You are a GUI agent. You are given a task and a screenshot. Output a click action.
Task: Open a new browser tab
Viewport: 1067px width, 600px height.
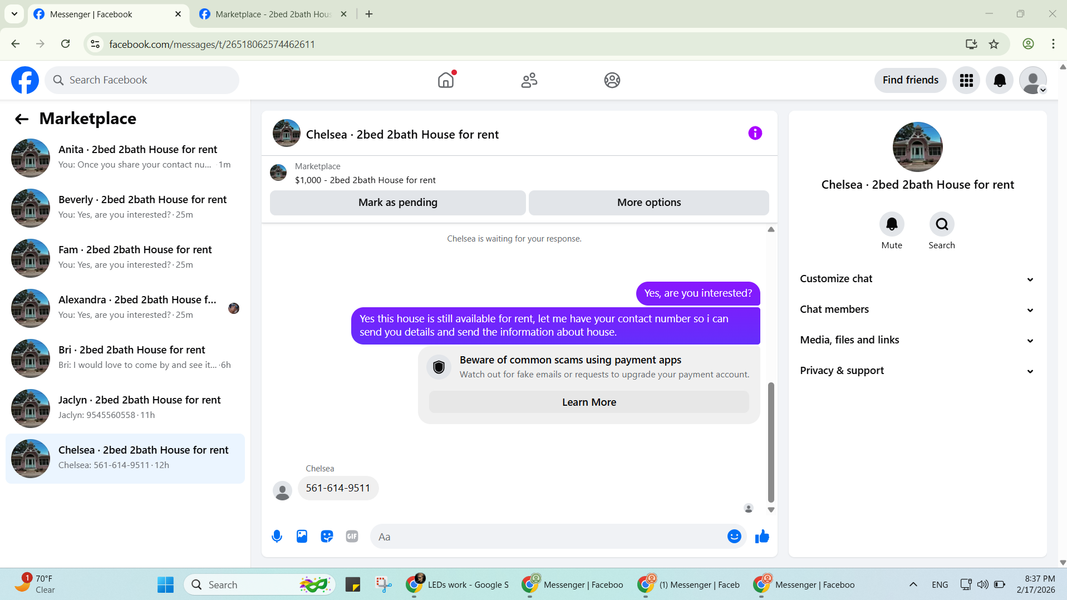(369, 14)
